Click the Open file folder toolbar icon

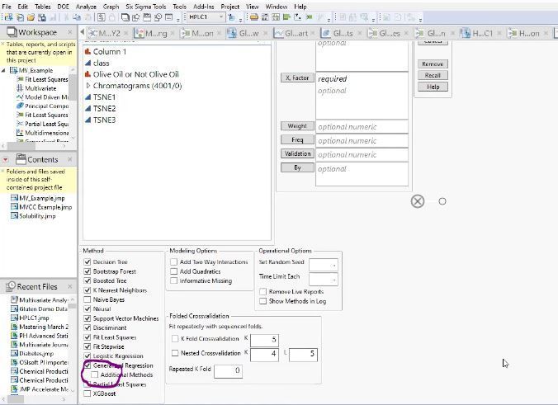(x=31, y=17)
